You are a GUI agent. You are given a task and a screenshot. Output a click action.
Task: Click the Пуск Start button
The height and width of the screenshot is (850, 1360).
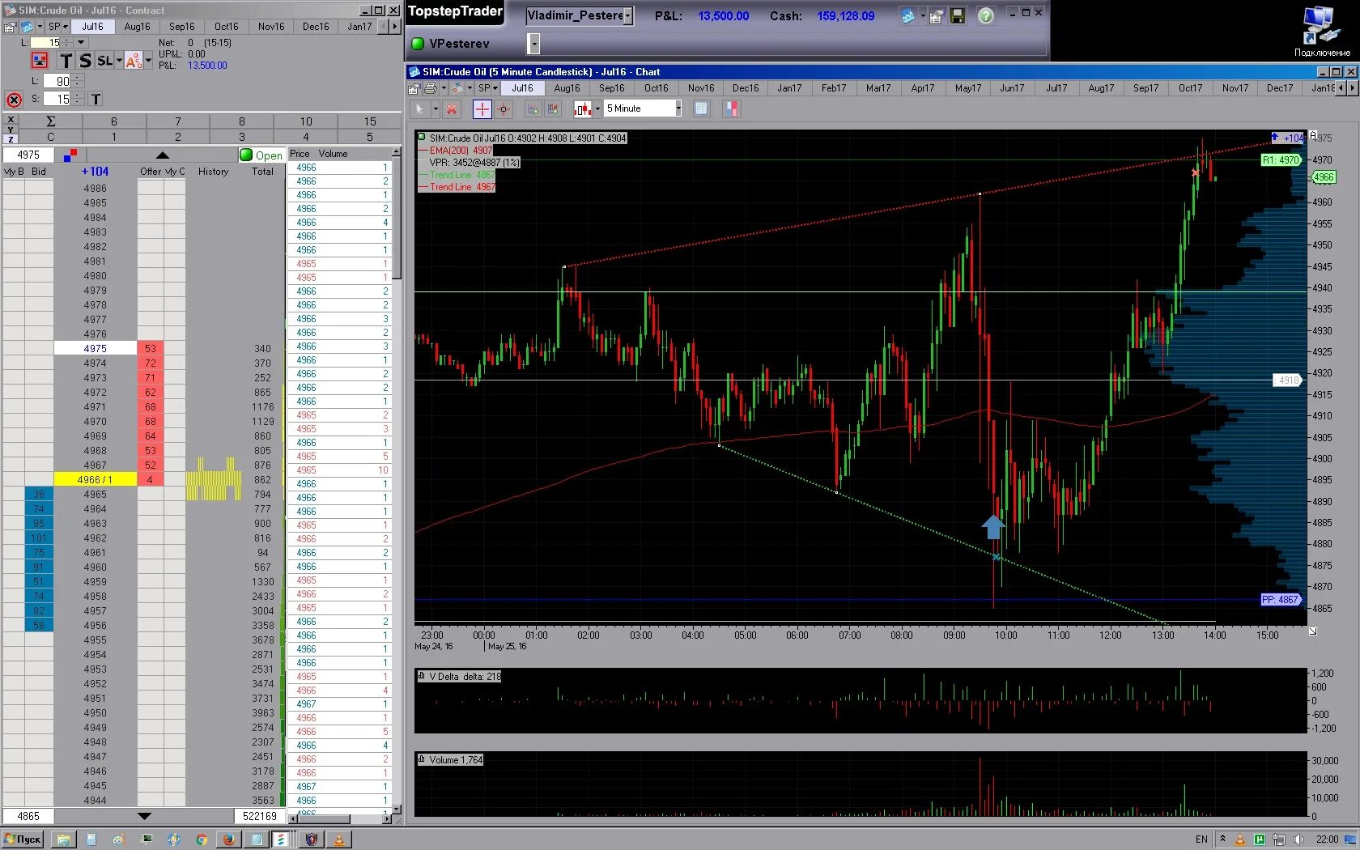23,839
